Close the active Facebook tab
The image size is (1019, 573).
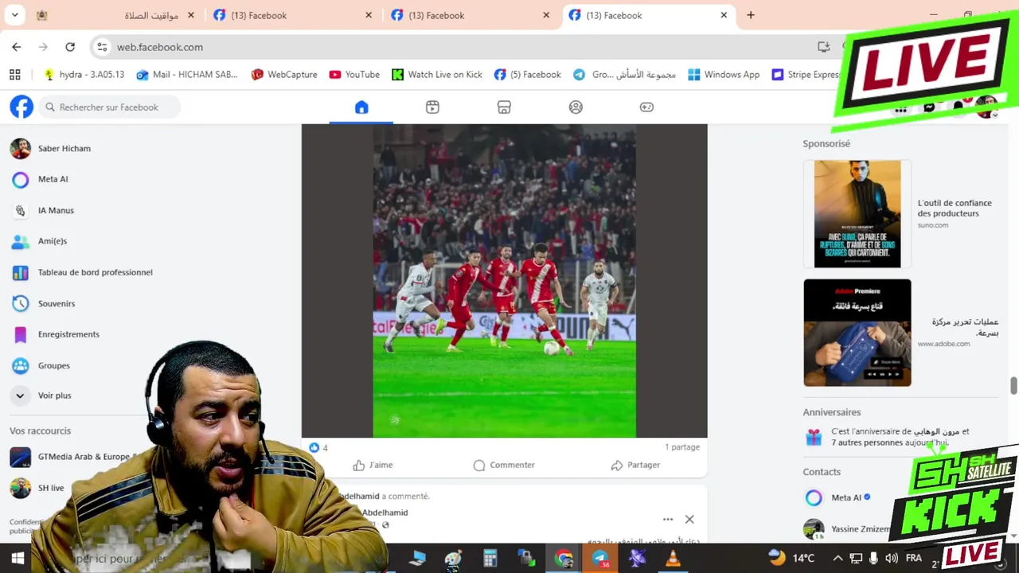pyautogui.click(x=724, y=15)
